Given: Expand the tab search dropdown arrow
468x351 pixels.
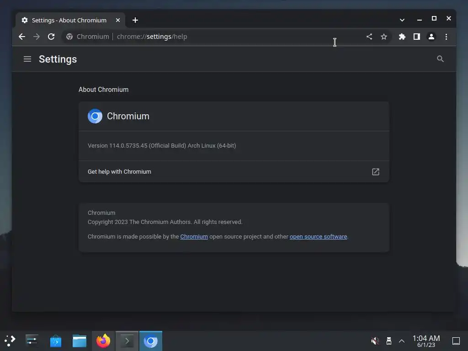Looking at the screenshot, I should 402,20.
